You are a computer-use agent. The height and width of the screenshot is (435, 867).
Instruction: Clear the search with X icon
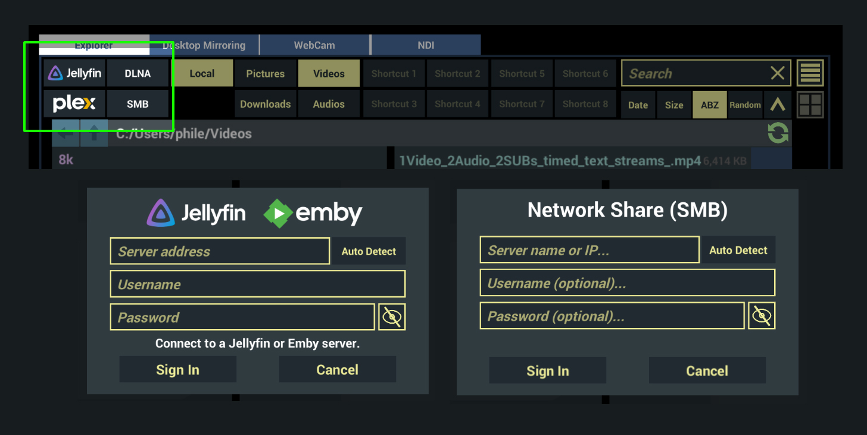click(x=778, y=73)
